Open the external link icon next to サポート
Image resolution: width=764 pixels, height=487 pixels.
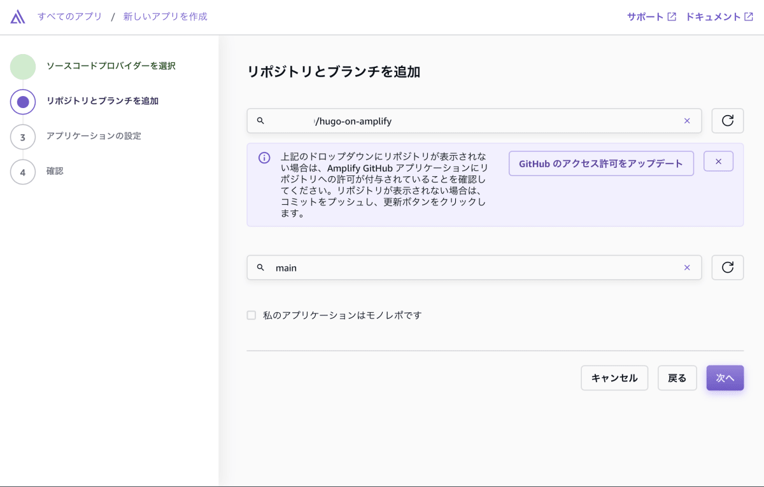[671, 17]
